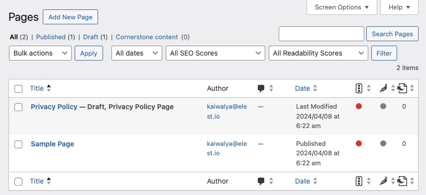Click Title link in table footer
The image size is (426, 195).
(x=37, y=181)
